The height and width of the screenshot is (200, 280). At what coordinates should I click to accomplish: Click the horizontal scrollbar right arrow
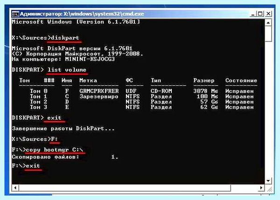(x=261, y=188)
